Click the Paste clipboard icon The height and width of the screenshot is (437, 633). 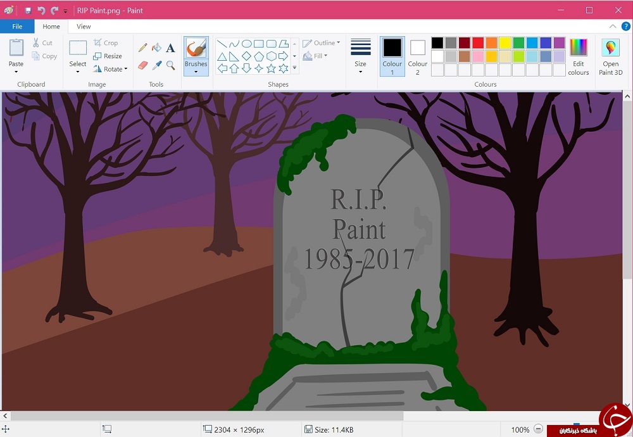pos(16,47)
